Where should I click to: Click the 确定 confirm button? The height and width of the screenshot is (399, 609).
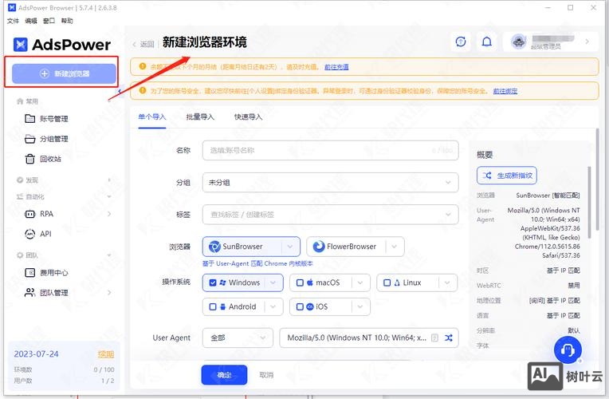point(224,375)
